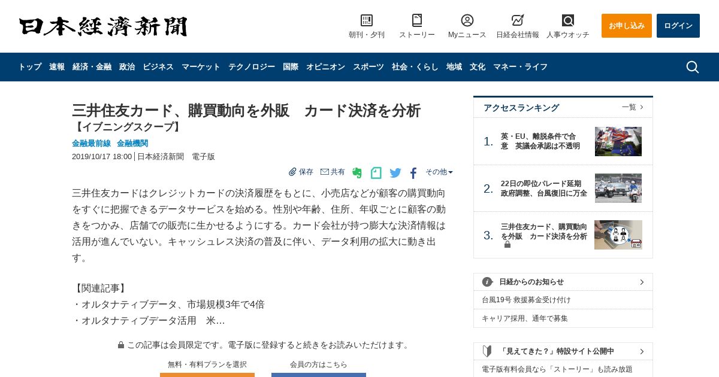
Task: Select 政治 menu item
Action: tap(127, 67)
